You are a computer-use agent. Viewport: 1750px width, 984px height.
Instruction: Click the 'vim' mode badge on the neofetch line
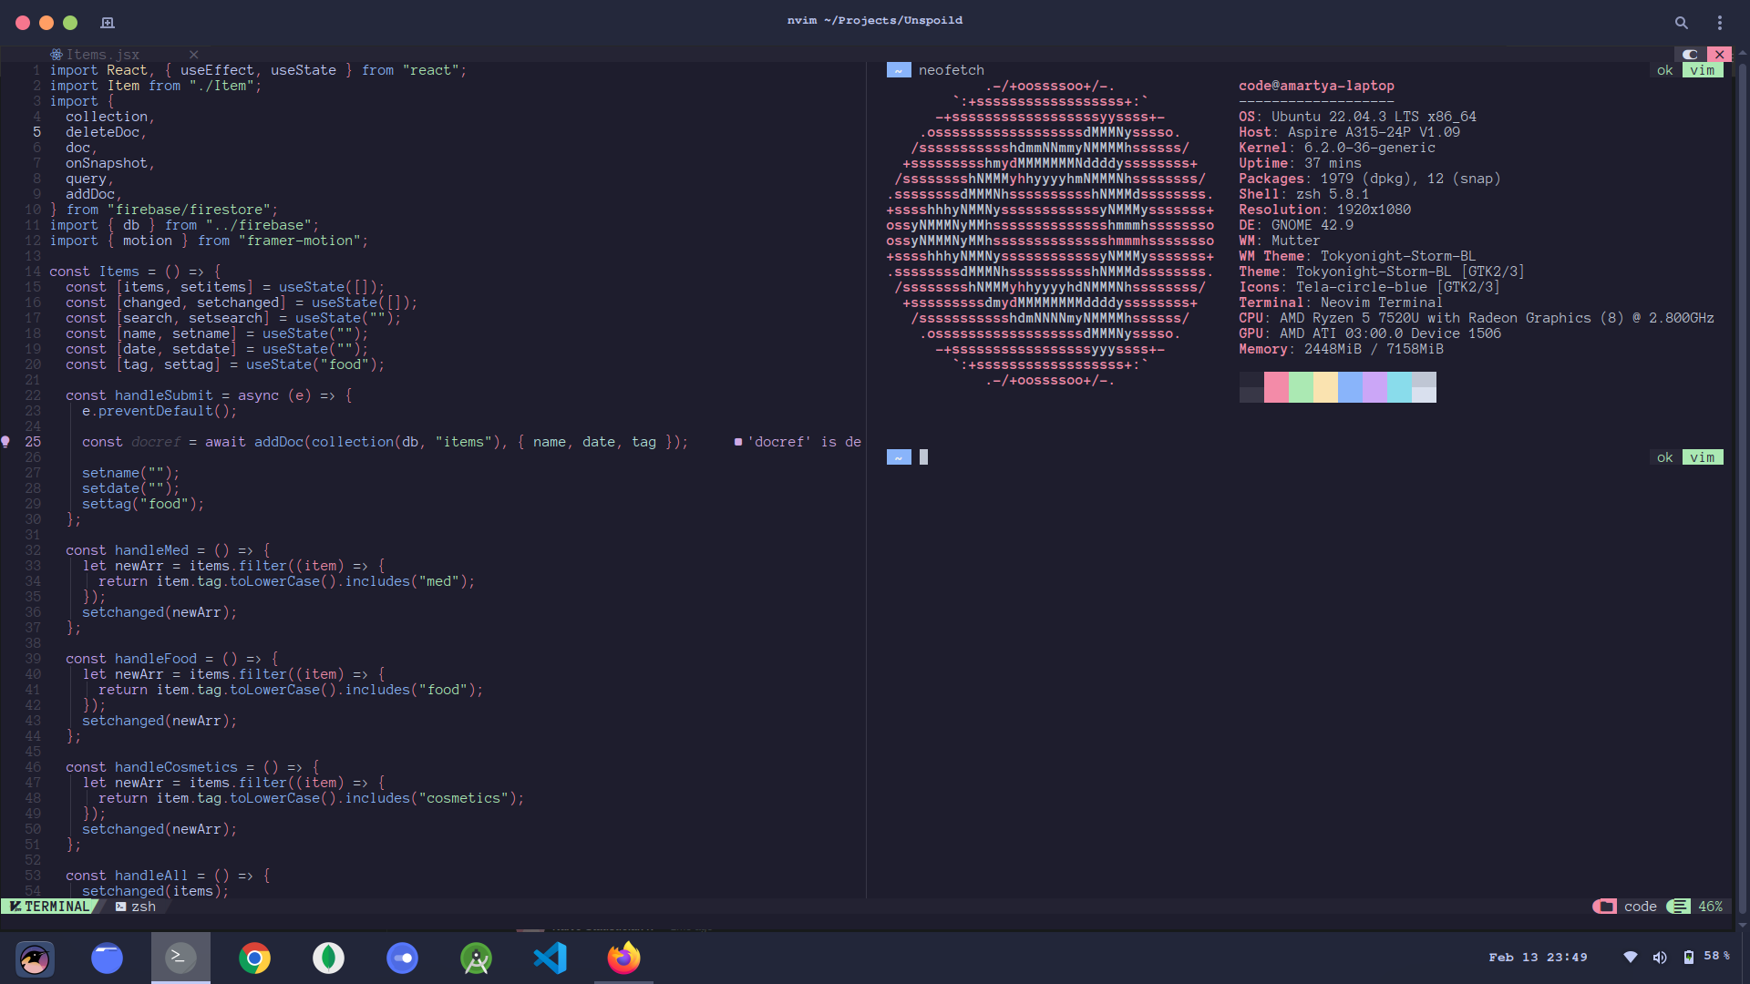click(1702, 70)
